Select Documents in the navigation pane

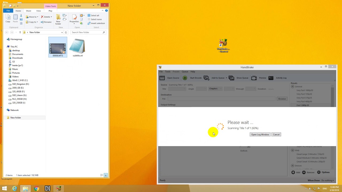(18, 54)
